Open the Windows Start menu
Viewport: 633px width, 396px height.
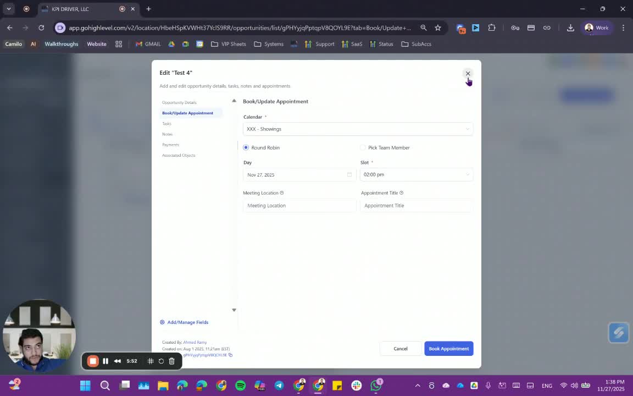[85, 386]
